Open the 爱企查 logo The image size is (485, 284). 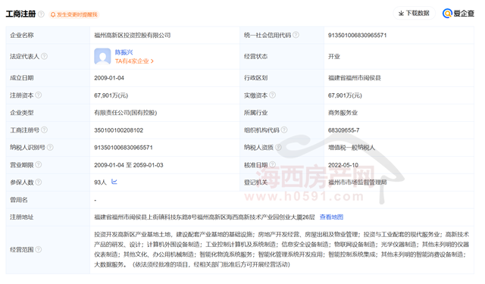458,14
